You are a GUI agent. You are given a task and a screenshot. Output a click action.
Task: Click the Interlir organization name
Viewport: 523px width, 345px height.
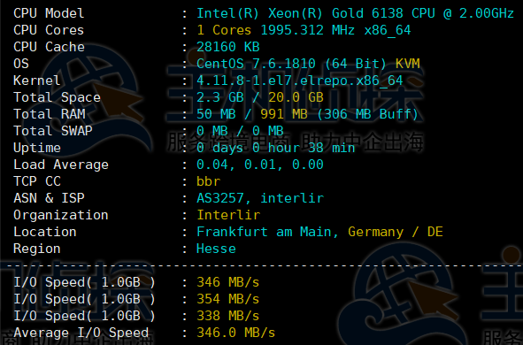(x=228, y=215)
